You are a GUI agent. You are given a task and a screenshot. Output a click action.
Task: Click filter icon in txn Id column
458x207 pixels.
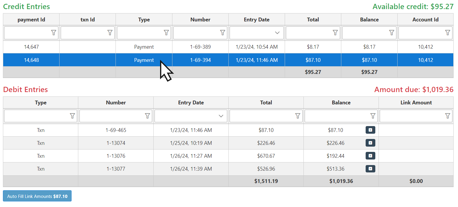[x=110, y=33]
